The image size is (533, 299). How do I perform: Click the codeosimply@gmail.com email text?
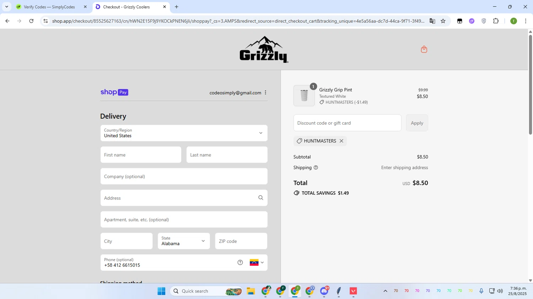coord(235,93)
